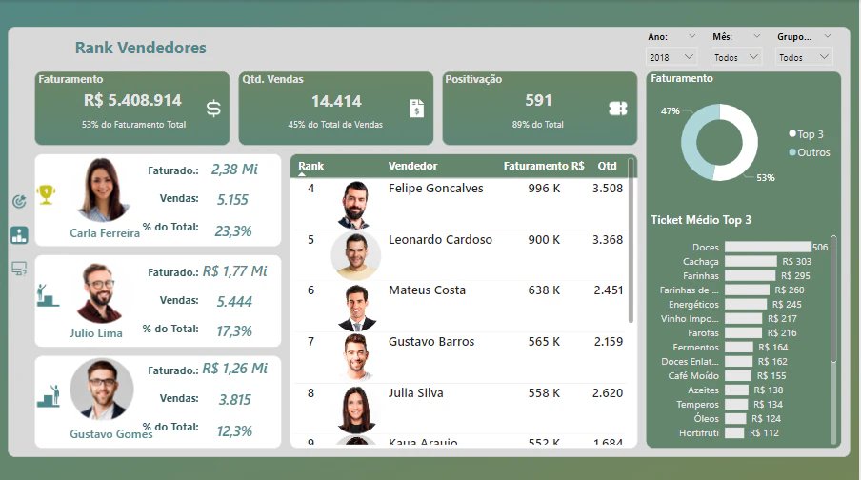
Task: Click the vendor table vertical scrollbar
Action: pyautogui.click(x=631, y=241)
